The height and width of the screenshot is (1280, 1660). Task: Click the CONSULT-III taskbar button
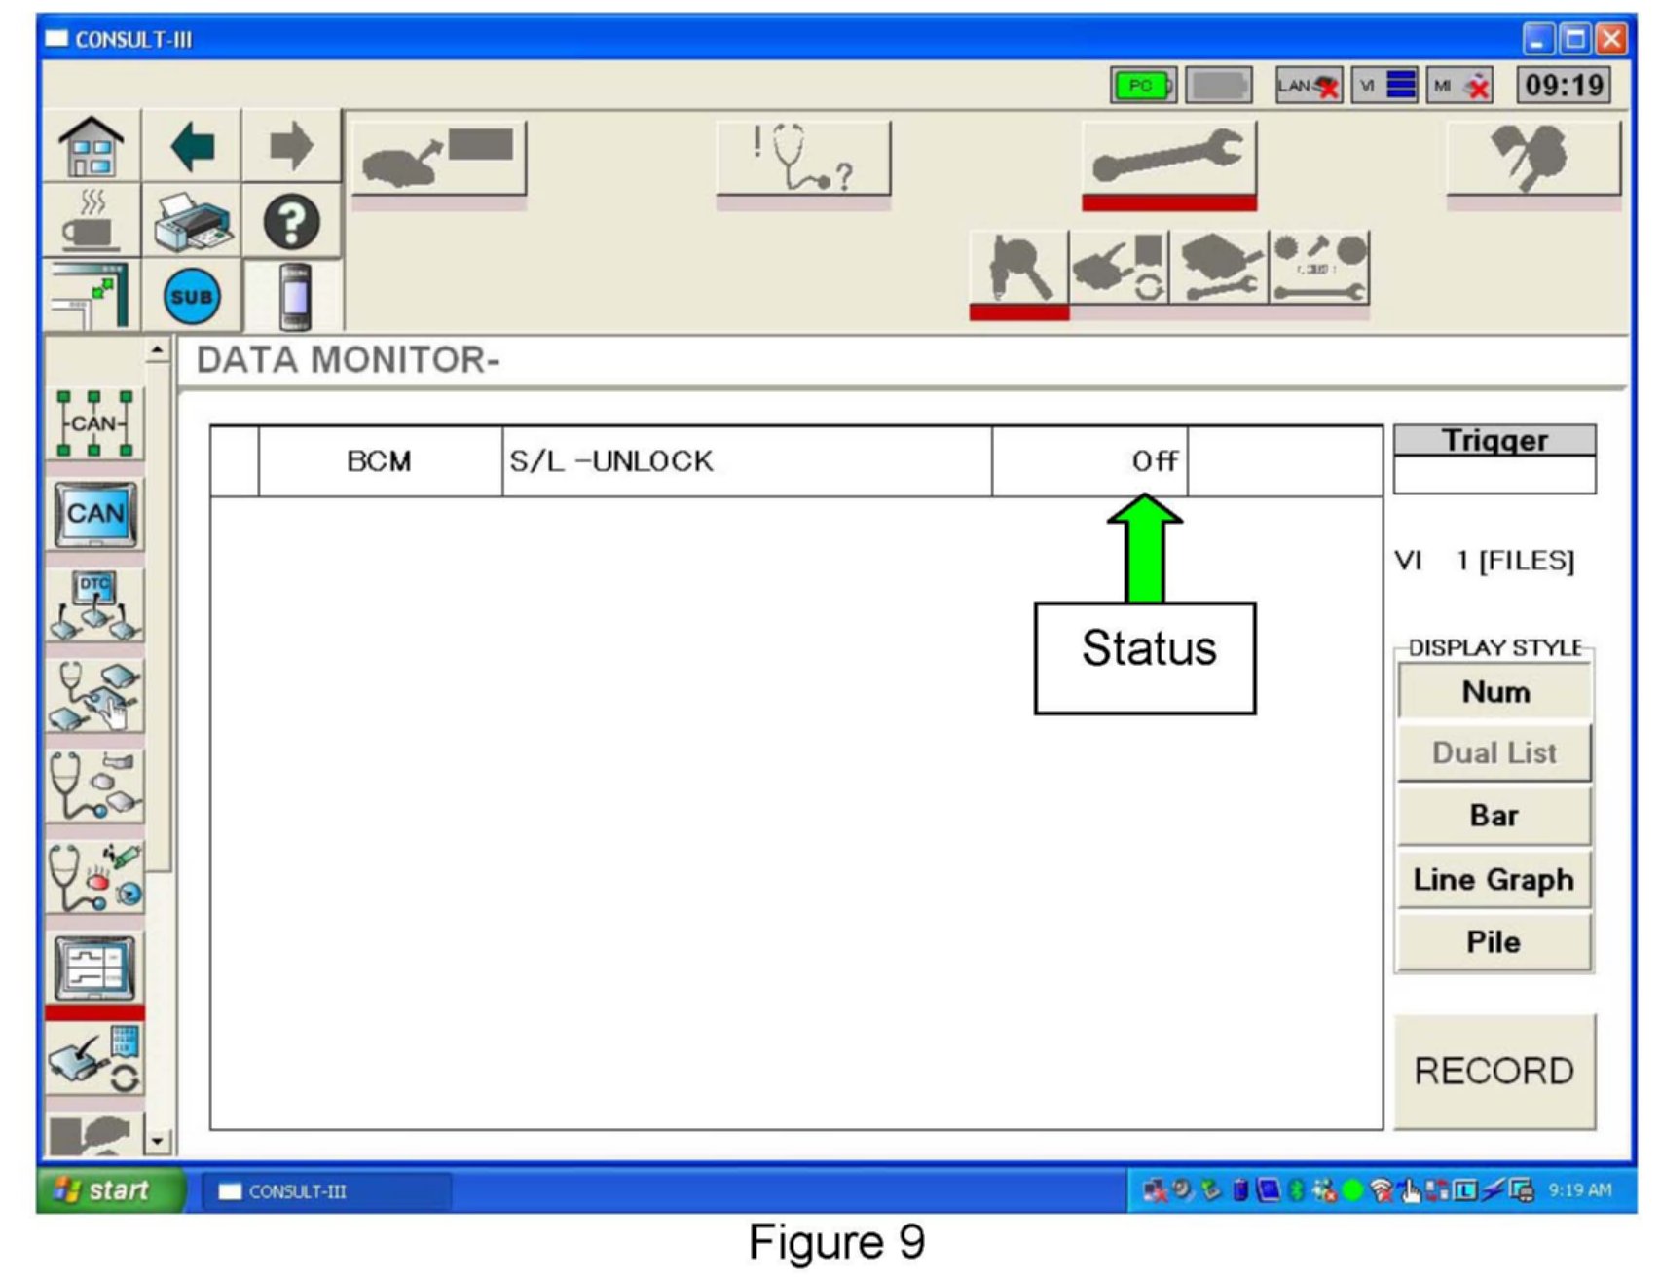(327, 1191)
